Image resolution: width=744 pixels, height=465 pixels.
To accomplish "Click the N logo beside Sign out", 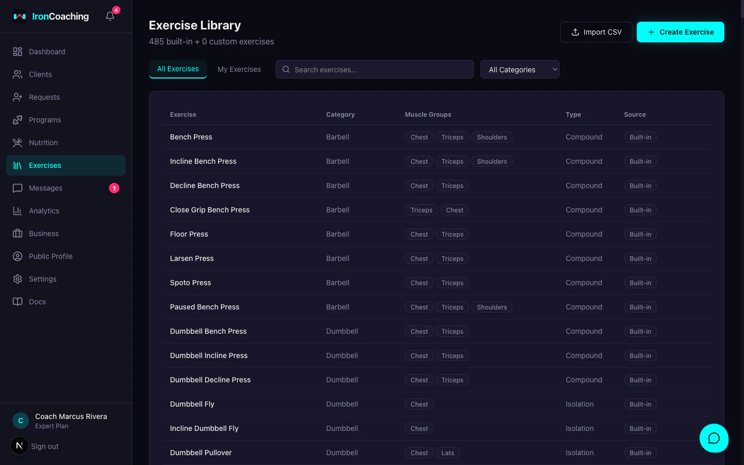I will point(20,445).
